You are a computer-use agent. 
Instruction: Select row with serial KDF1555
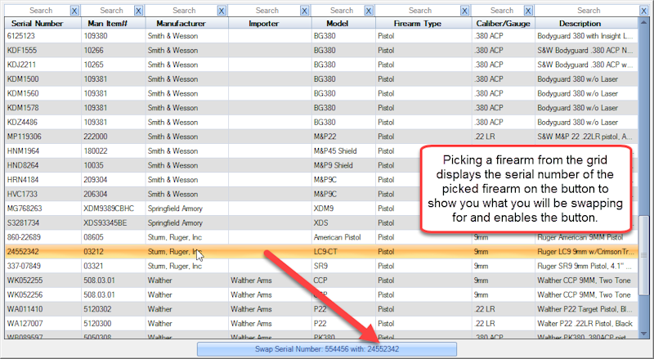pyautogui.click(x=321, y=51)
